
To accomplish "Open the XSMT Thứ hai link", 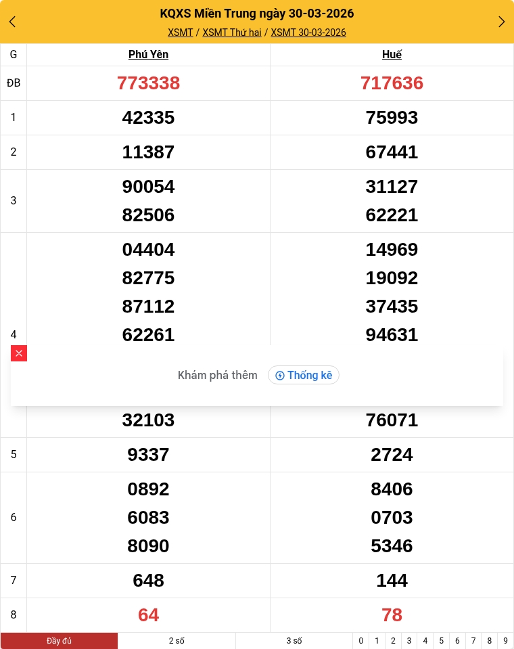I will tap(232, 32).
